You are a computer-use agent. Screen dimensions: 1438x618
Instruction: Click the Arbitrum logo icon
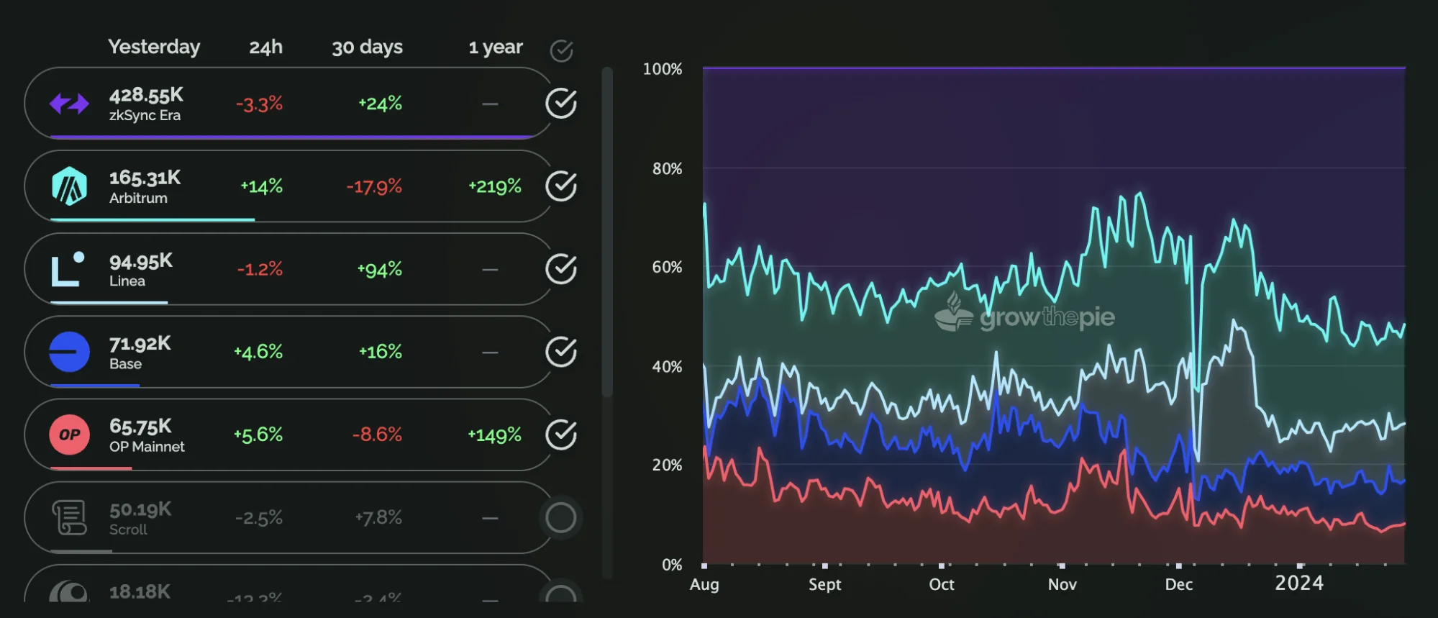pos(70,186)
